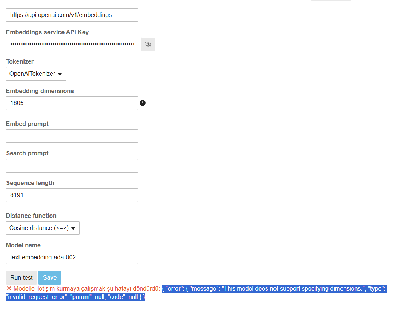Click the embeddings URL input field
Viewport: 404px width, 314px height.
pos(72,15)
